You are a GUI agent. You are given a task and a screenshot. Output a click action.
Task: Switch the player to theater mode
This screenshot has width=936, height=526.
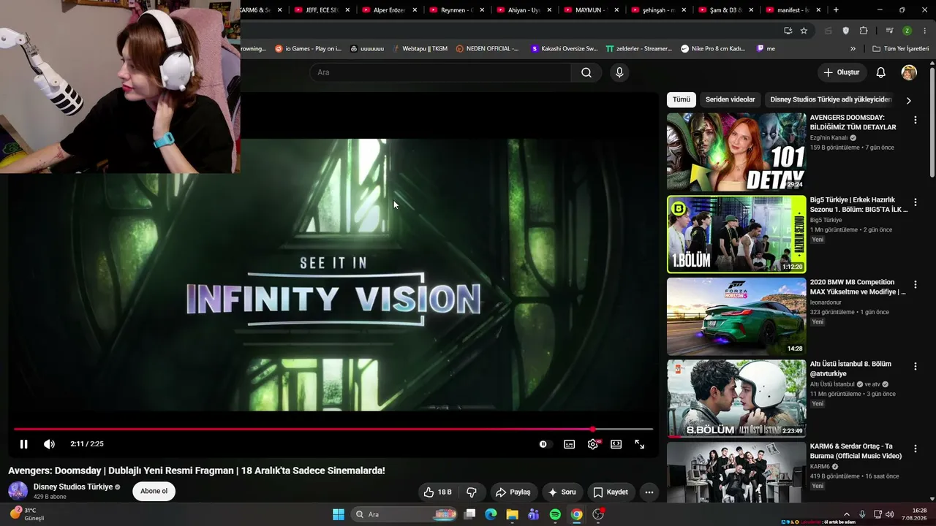[x=616, y=444]
